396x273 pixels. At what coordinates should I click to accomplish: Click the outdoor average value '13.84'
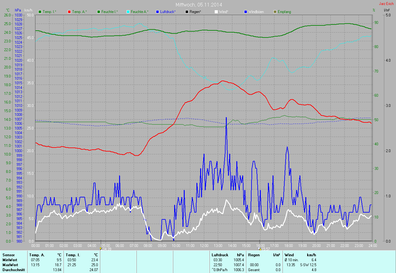[x=57, y=270]
